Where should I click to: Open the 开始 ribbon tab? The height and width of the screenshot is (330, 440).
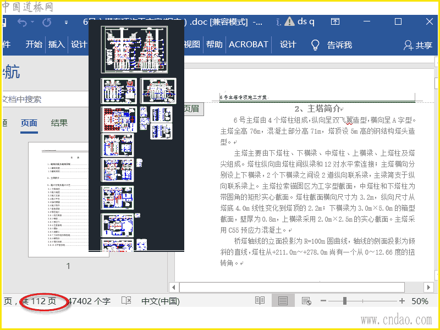click(x=34, y=45)
